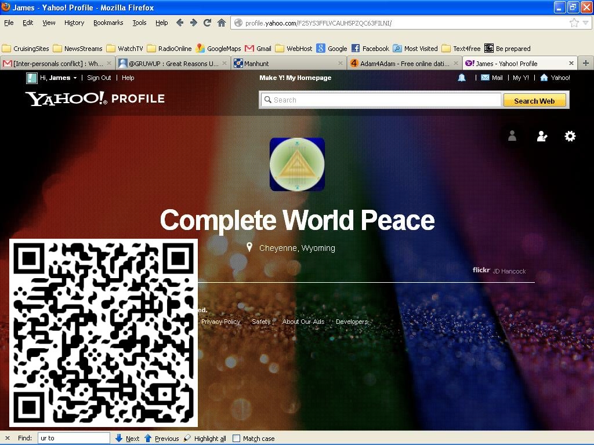Click the flickr JD Hancock credit
The height and width of the screenshot is (445, 594).
(x=499, y=271)
